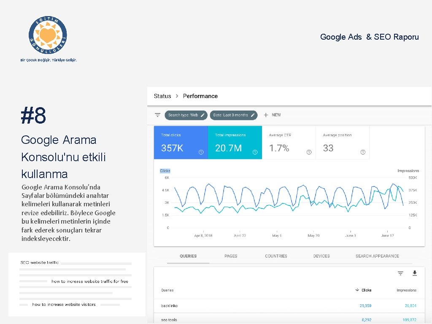Sort table by Clicks column header
This screenshot has height=324, width=432.
pos(366,290)
